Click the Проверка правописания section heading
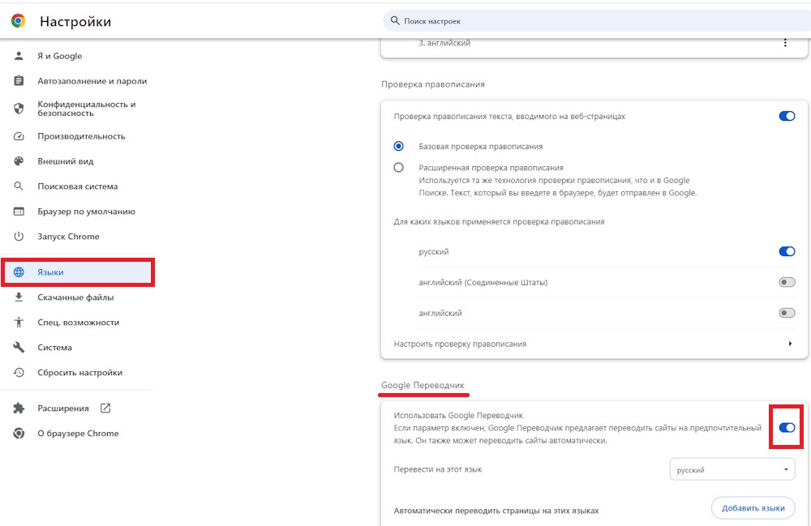This screenshot has height=526, width=811. (x=433, y=84)
